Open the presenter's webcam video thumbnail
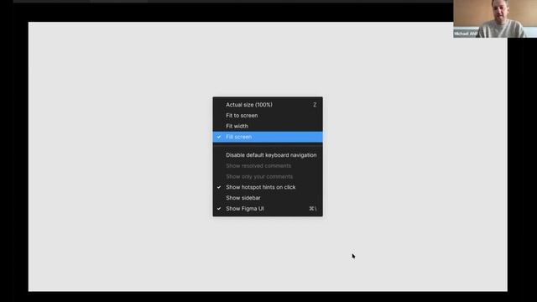 point(495,18)
